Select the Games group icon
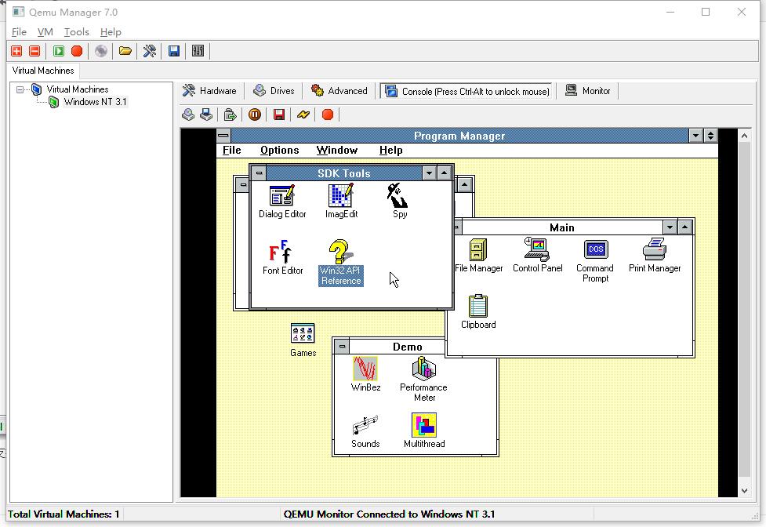The image size is (766, 527). (x=303, y=340)
